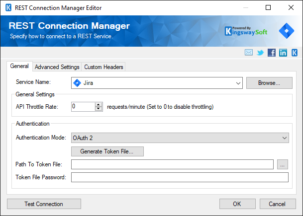Expand the Service Name dropdown arrow
The width and height of the screenshot is (303, 216).
238,83
